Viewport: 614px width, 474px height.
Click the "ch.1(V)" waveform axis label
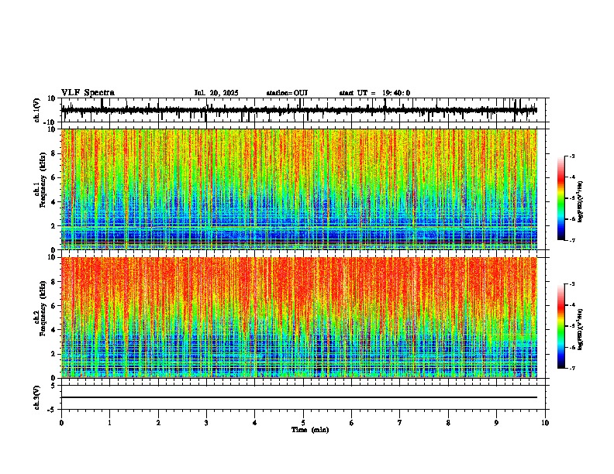37,110
